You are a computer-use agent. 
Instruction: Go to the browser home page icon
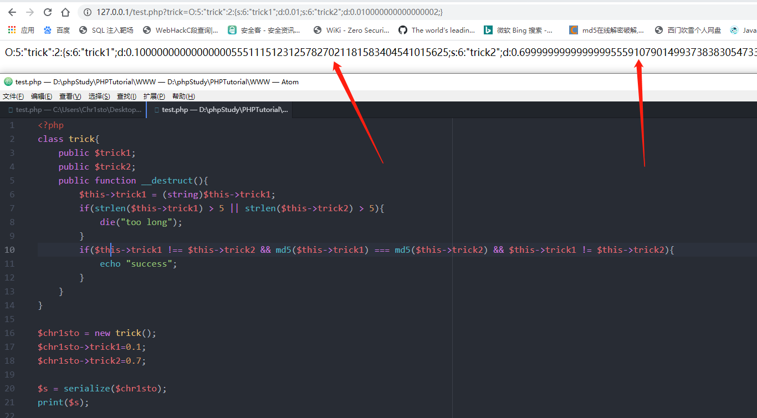[x=65, y=12]
